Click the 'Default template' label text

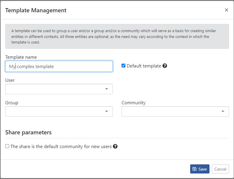144,66
